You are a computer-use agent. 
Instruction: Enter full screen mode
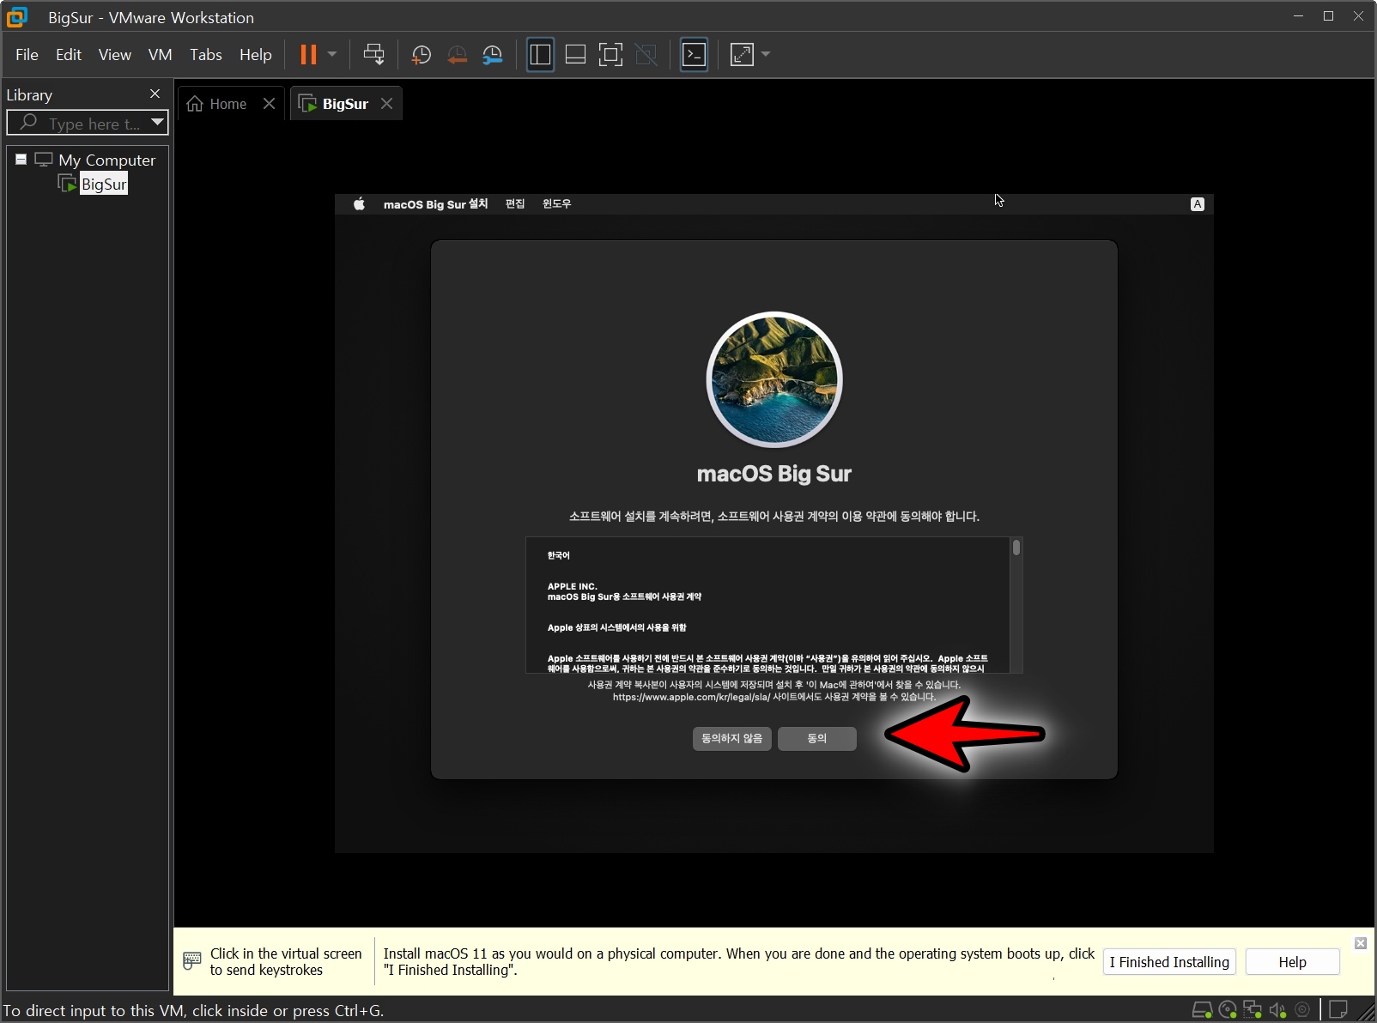coord(610,55)
